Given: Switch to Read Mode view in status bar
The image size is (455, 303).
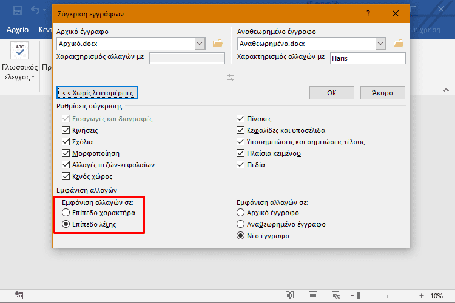Looking at the screenshot, I should [290, 296].
